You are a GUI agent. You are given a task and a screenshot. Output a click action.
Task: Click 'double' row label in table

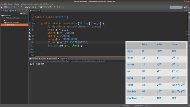[x=132, y=92]
